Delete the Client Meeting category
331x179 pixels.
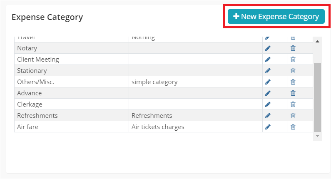(293, 60)
